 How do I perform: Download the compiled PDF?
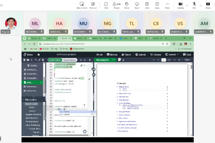(x=123, y=60)
